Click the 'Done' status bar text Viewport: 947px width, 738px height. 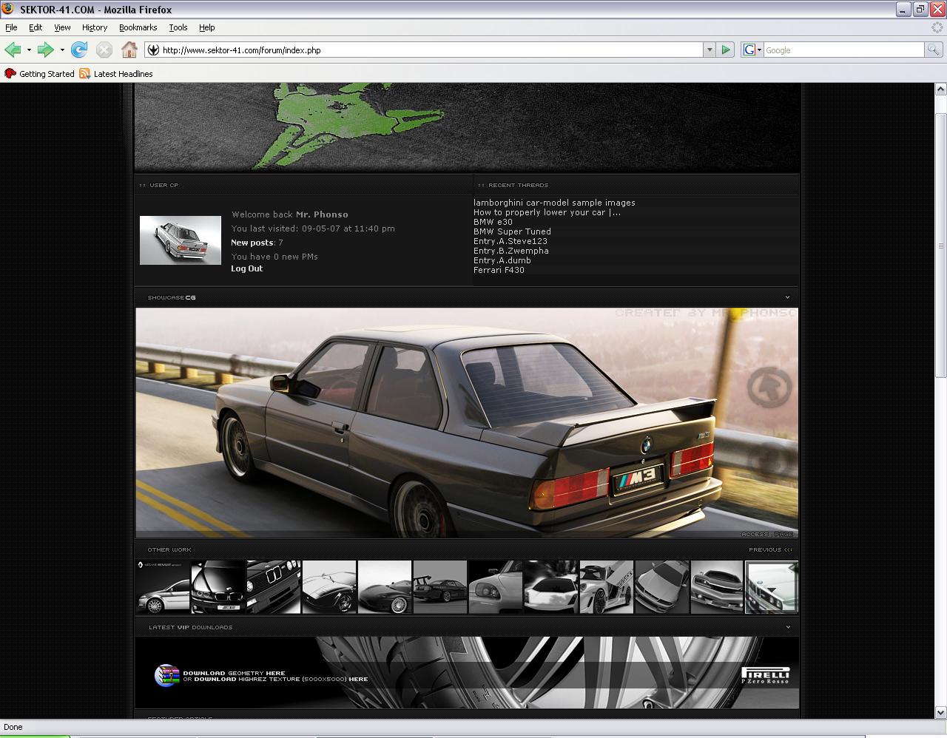click(x=13, y=727)
